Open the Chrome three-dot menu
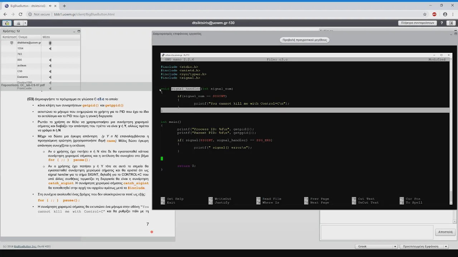Image resolution: width=458 pixels, height=257 pixels. [453, 14]
